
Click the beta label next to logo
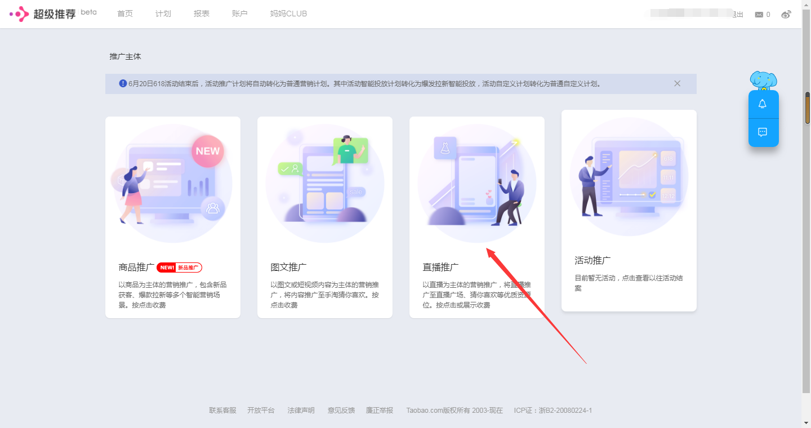88,12
